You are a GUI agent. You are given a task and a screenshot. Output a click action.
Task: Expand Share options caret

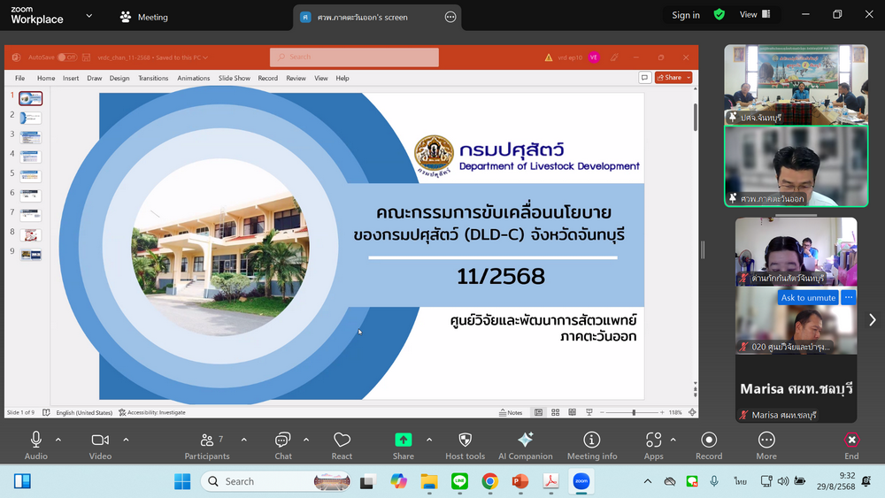[429, 440]
